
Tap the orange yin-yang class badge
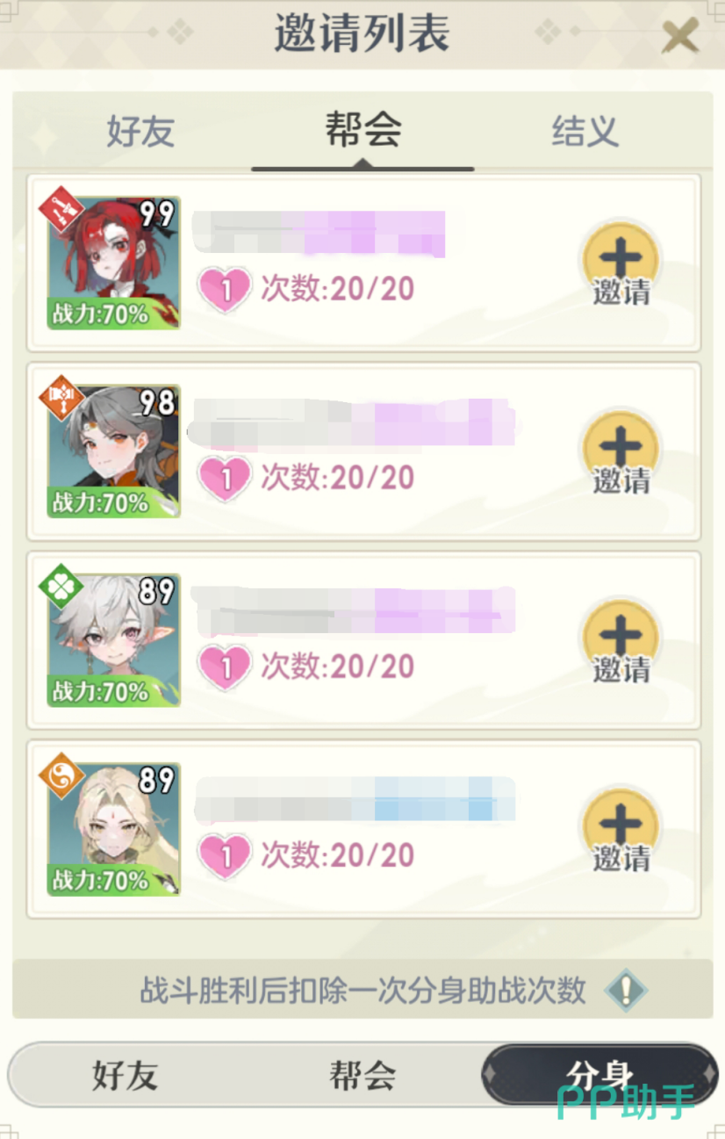(61, 775)
